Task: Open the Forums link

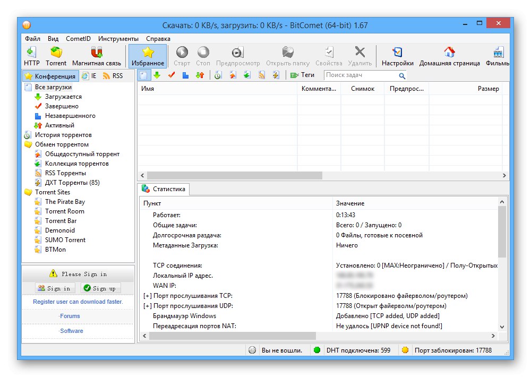Action: pos(70,316)
